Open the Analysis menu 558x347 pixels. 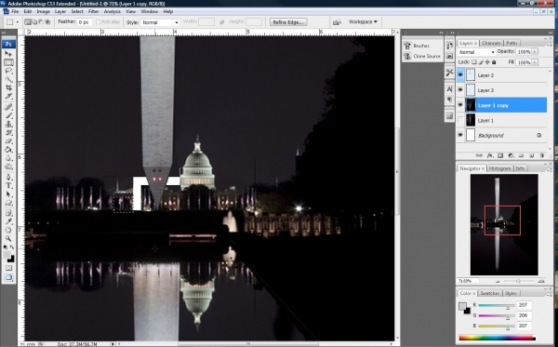(x=113, y=11)
